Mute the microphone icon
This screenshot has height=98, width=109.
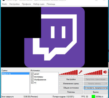80,72
